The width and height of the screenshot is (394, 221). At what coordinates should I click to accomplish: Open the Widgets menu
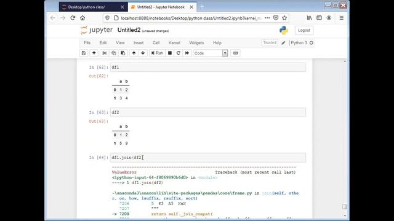click(196, 43)
